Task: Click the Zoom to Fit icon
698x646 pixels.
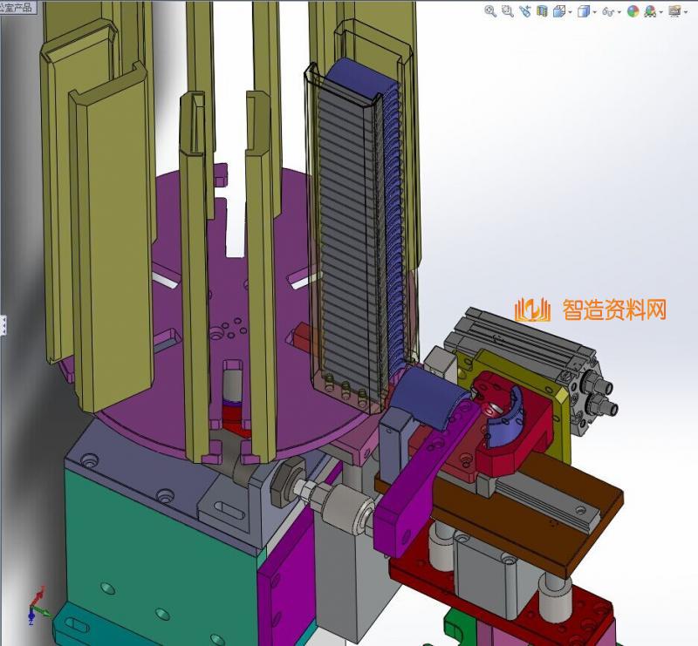Action: [x=490, y=11]
